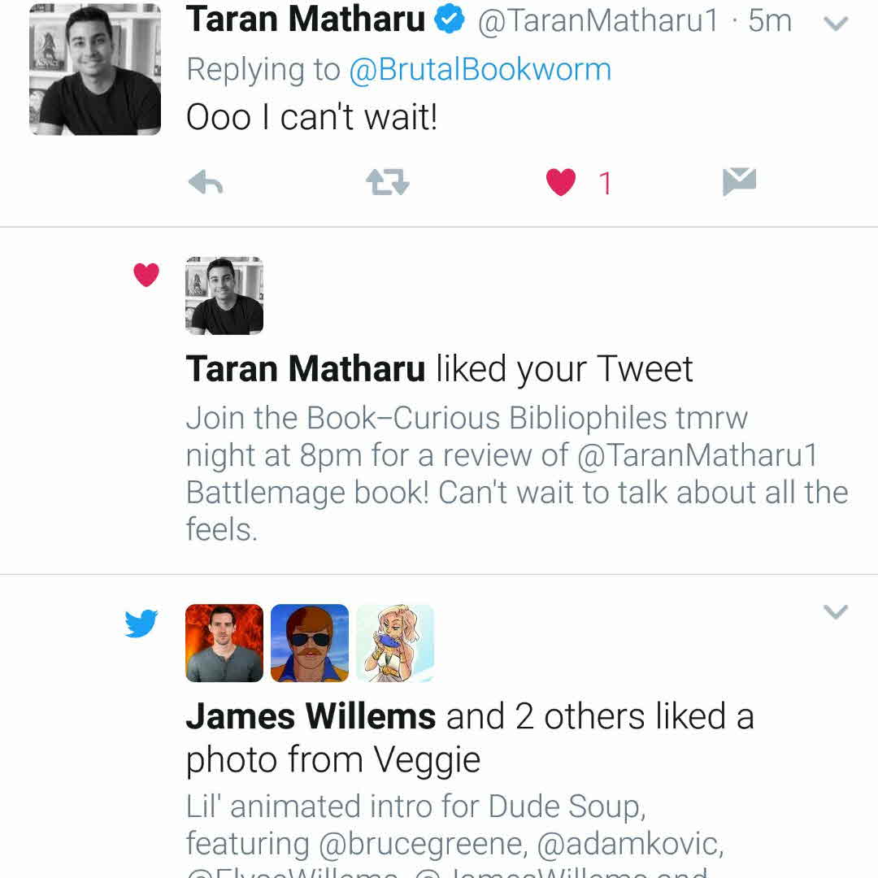The height and width of the screenshot is (878, 878).
Task: Open the cartoon avatar with sunglasses and mustache
Action: [x=309, y=643]
